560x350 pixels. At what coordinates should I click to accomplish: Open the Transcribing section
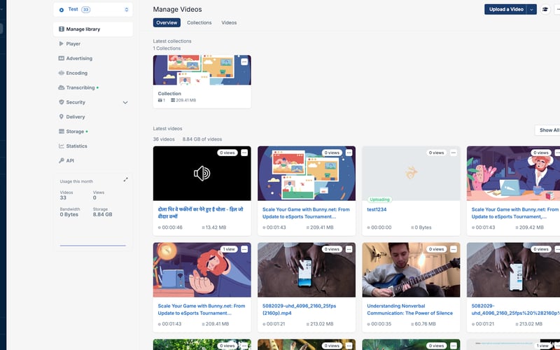coord(80,88)
